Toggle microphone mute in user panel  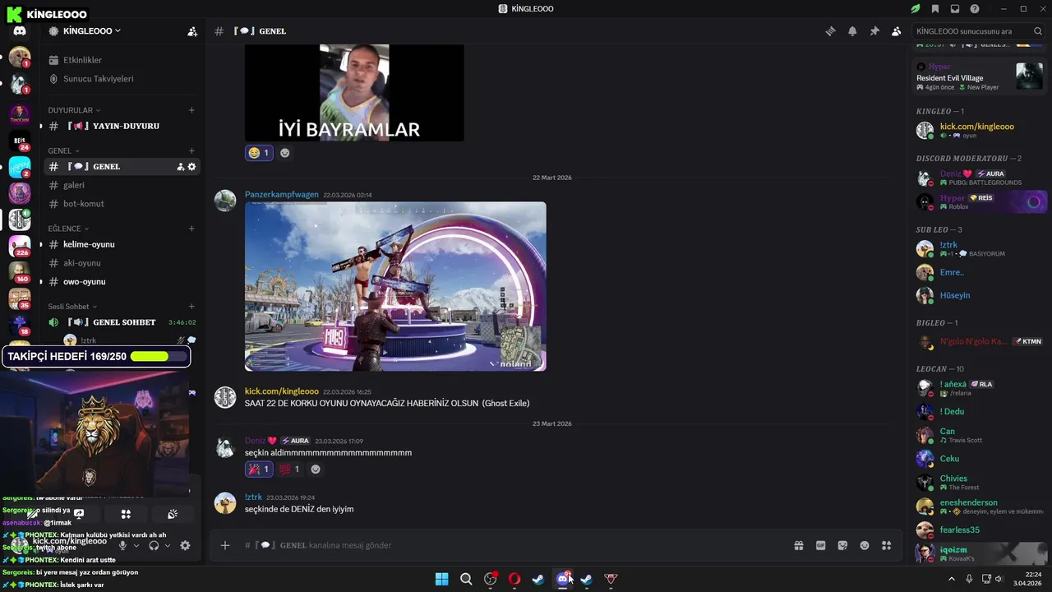click(x=122, y=545)
